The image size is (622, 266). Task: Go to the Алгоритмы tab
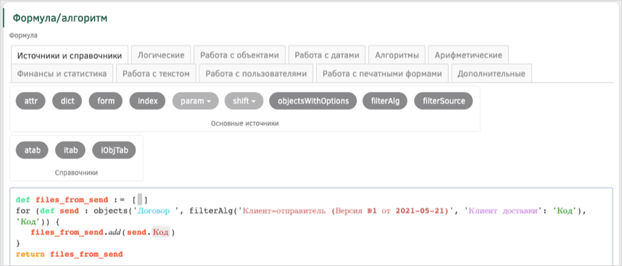pyautogui.click(x=397, y=55)
